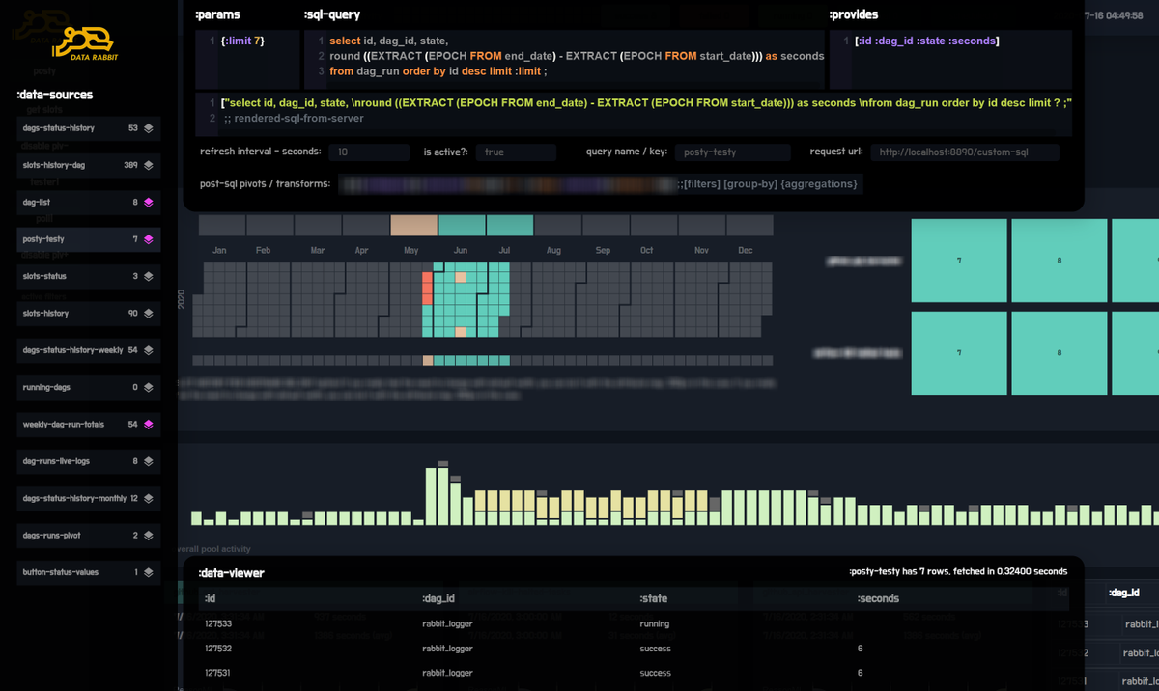Click the :provides panel heading
The width and height of the screenshot is (1159, 691).
(x=854, y=15)
